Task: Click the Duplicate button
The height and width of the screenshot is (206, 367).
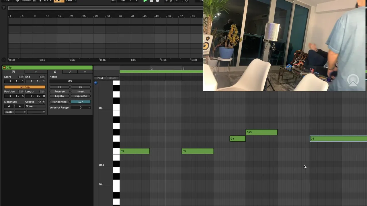Action: 81,96
